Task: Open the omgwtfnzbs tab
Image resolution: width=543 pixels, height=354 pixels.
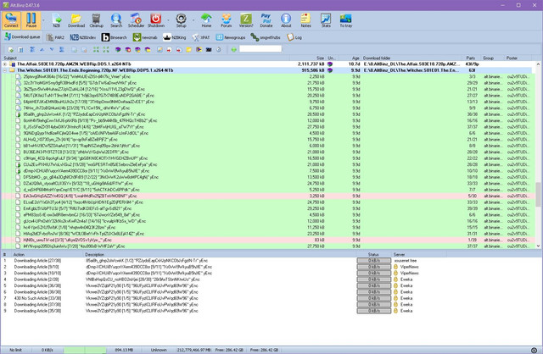Action: 266,37
